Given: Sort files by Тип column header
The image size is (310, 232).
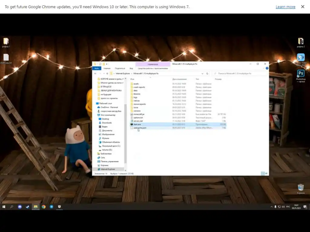Looking at the screenshot, I should click(x=197, y=79).
